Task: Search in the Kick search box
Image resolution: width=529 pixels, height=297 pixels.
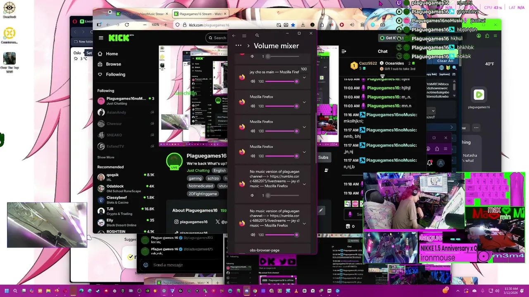Action: pos(217,38)
